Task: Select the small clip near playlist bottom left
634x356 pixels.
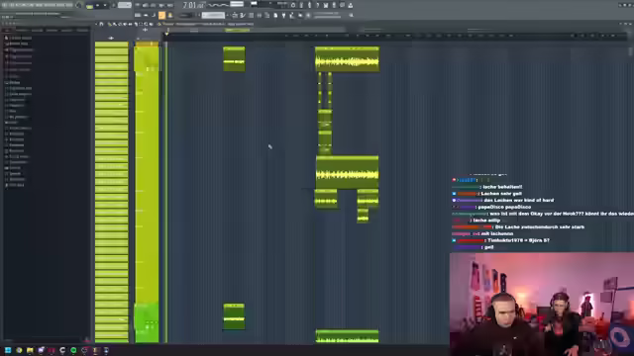Action: [x=234, y=316]
